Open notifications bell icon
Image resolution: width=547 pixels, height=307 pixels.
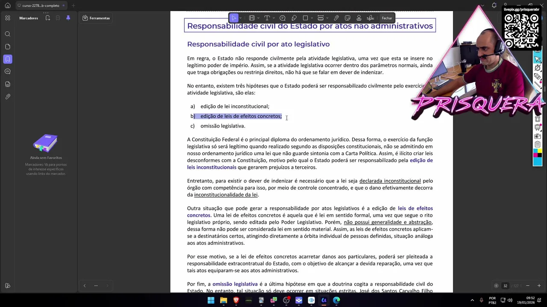click(494, 6)
